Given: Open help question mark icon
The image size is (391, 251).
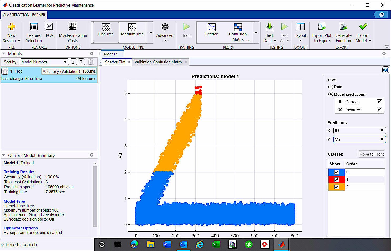Looking at the screenshot, I should 382,15.
